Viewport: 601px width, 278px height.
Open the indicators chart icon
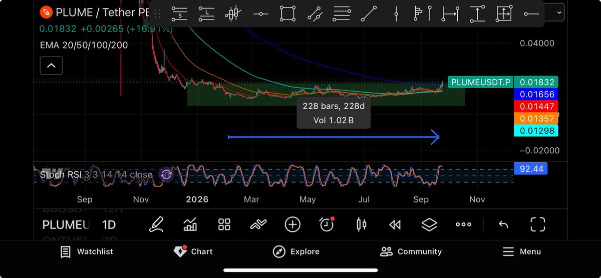coord(190,224)
